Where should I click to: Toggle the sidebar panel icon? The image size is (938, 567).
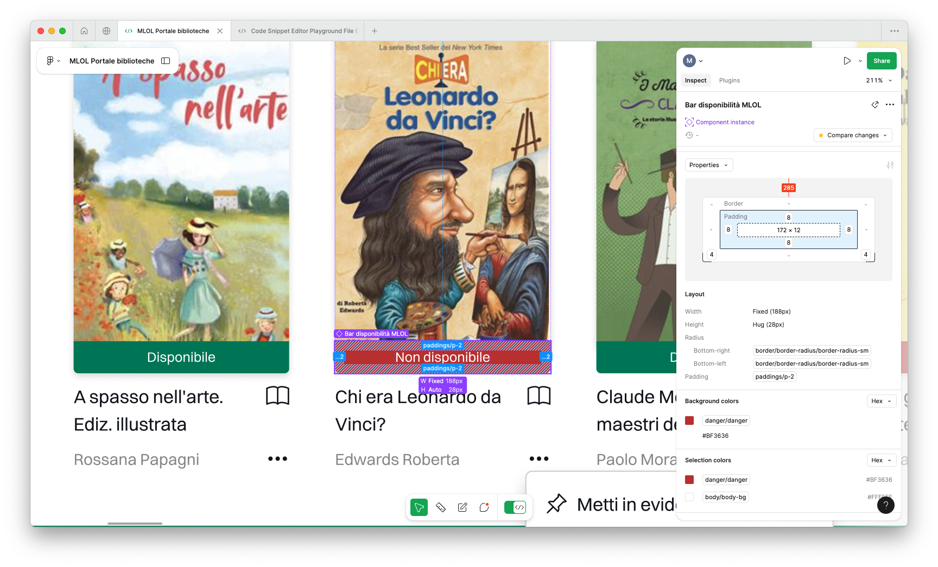click(166, 61)
